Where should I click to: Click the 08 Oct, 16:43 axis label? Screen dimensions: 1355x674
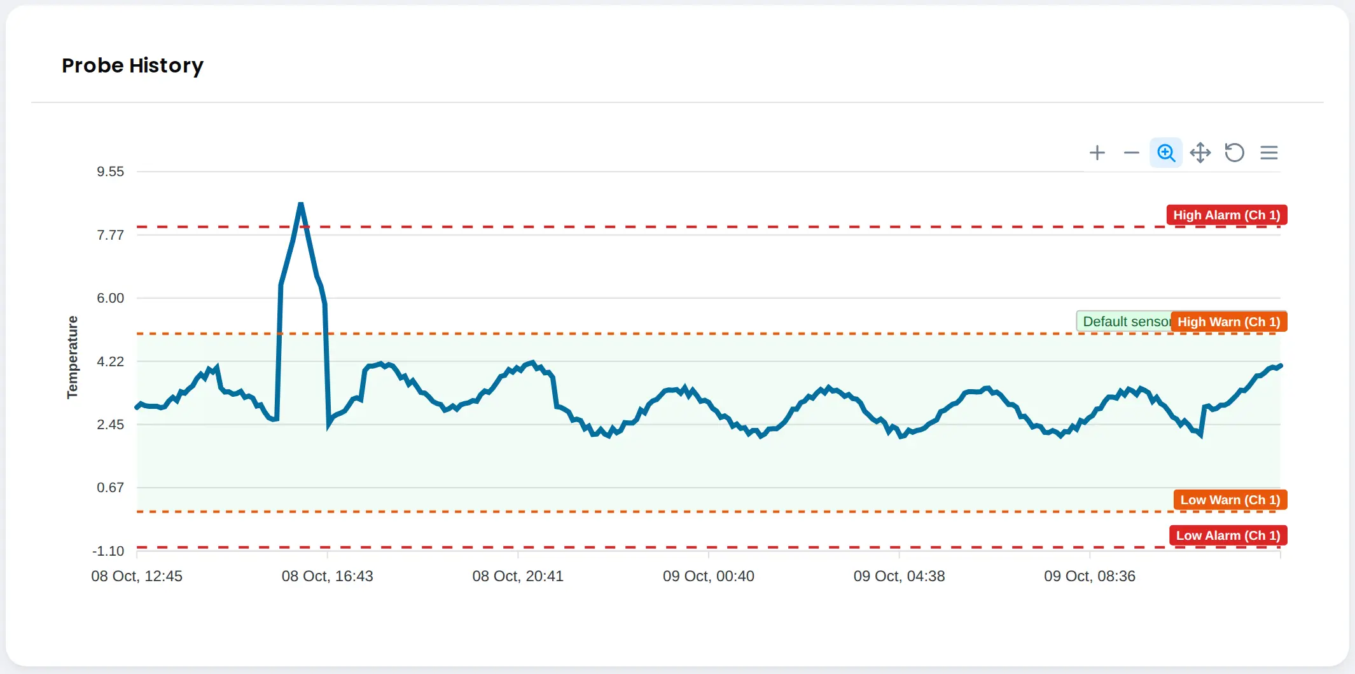(327, 576)
